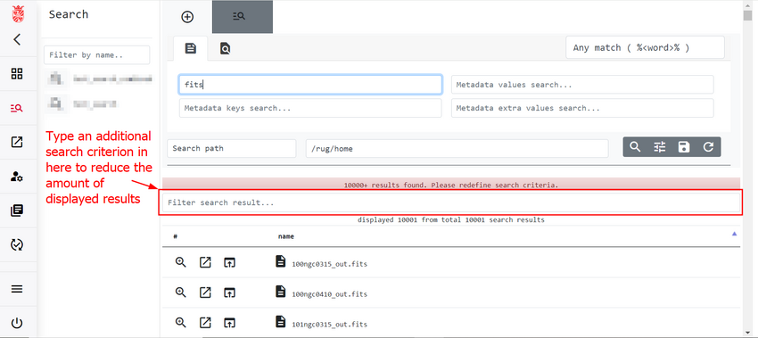Image resolution: width=758 pixels, height=338 pixels.
Task: Open 100ngc0410_out.fits in new window icon
Action: [205, 292]
